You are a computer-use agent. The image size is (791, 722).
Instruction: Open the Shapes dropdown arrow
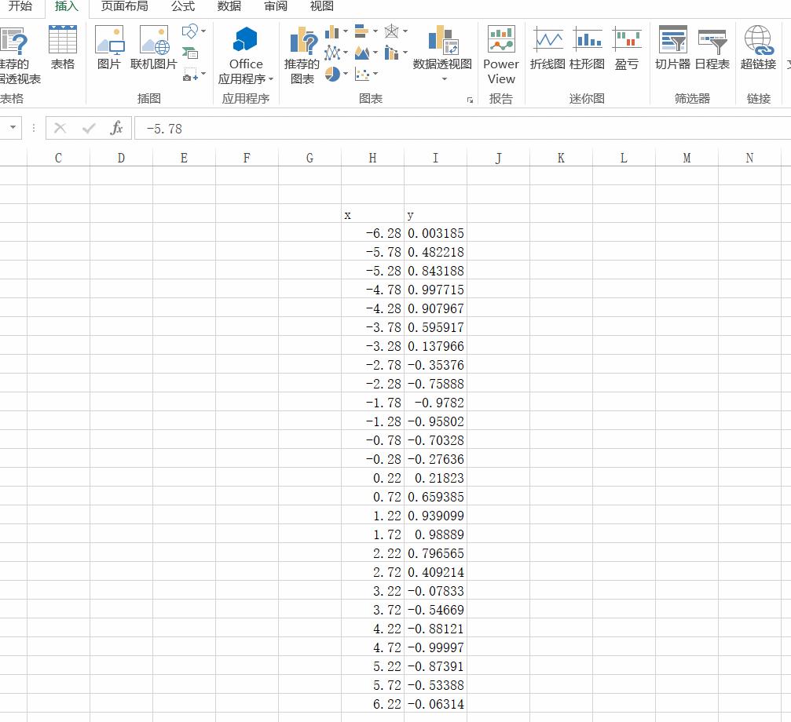203,31
